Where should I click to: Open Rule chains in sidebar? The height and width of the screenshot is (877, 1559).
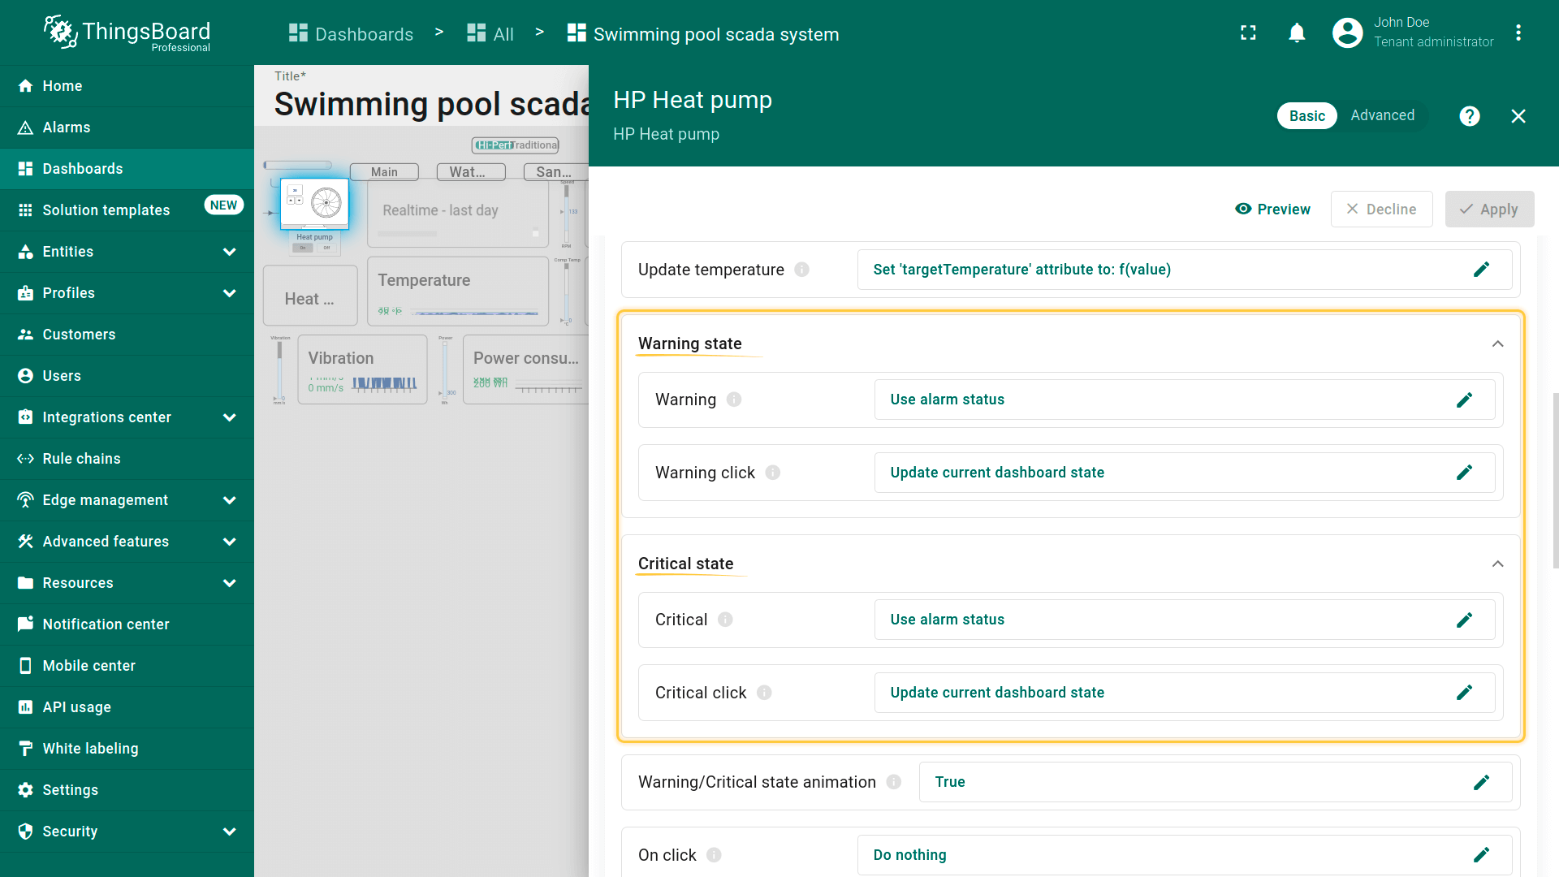point(81,459)
